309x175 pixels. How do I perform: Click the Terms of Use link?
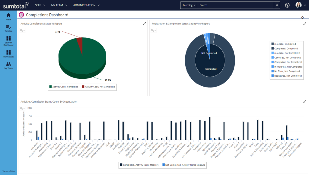click(8, 171)
